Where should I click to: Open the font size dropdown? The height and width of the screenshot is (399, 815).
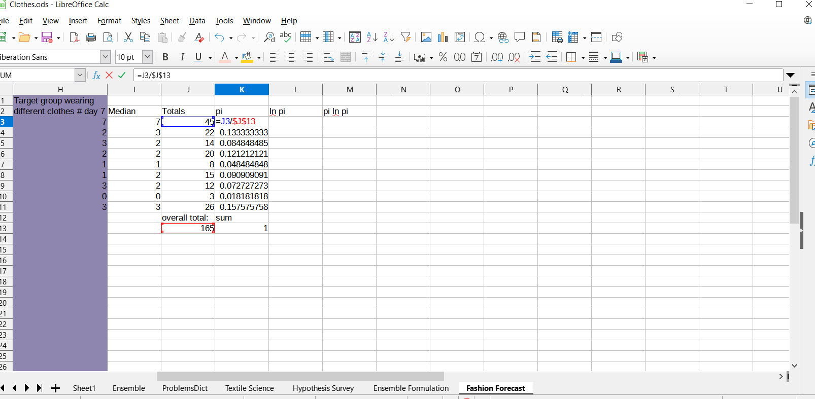pyautogui.click(x=147, y=57)
